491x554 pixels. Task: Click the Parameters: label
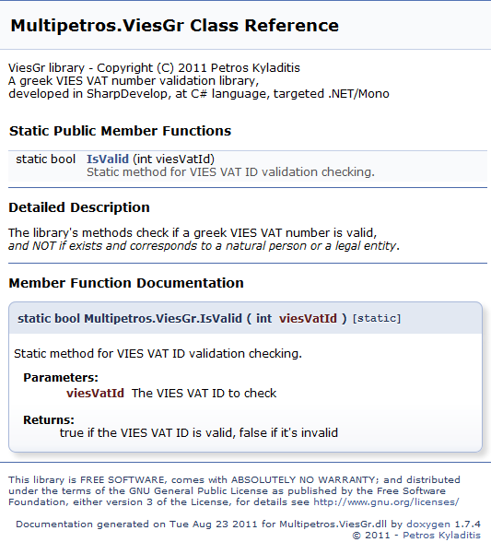pos(61,378)
